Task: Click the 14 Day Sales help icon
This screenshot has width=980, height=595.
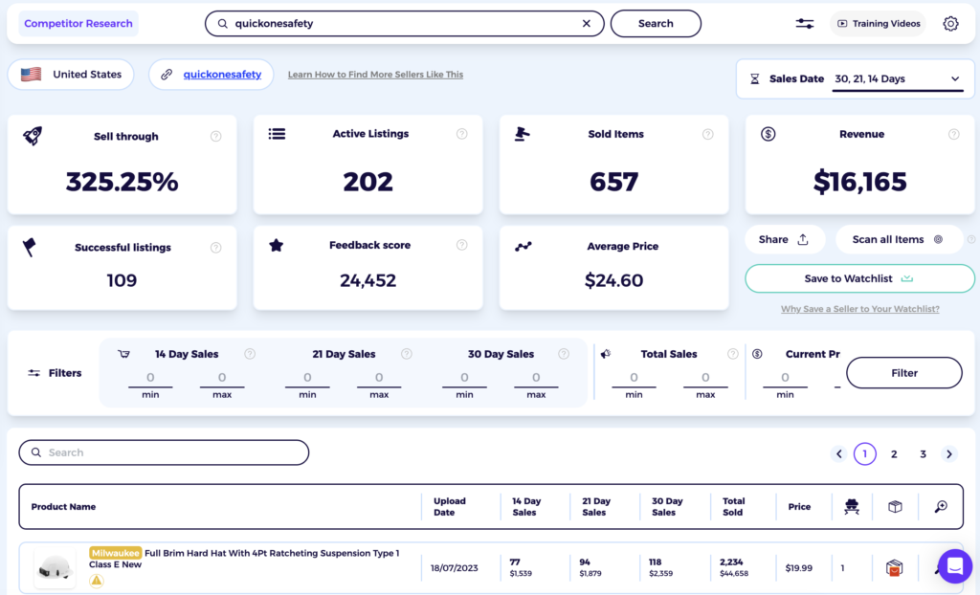Action: tap(250, 354)
